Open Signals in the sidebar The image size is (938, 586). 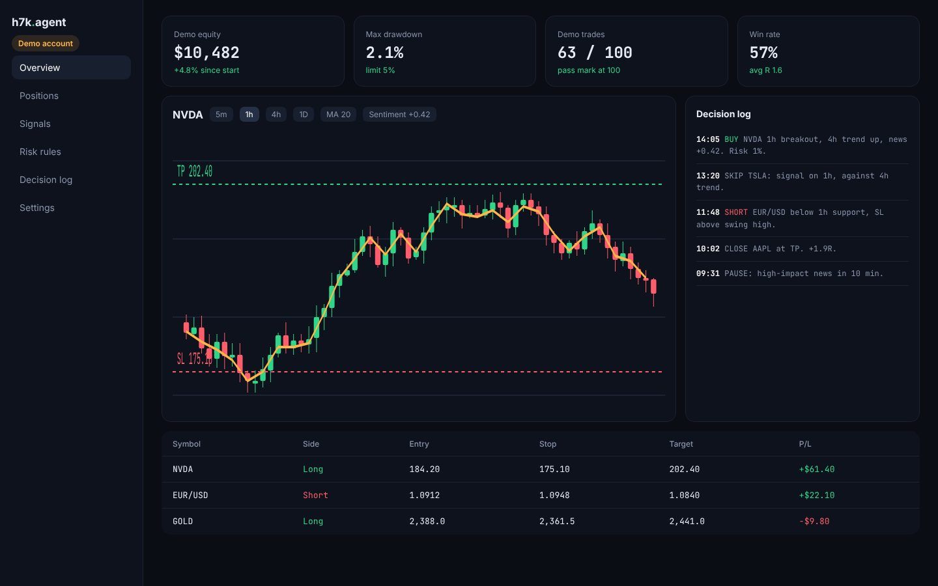(x=71, y=124)
